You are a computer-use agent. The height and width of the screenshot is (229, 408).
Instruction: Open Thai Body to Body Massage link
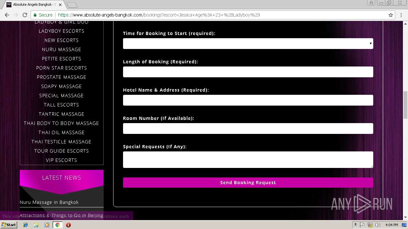pos(62,123)
